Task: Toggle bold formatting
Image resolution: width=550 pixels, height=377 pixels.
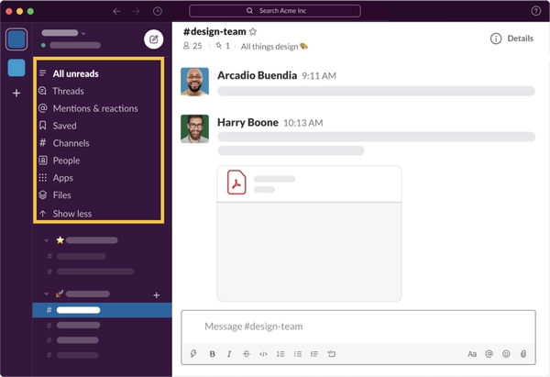Action: 213,354
